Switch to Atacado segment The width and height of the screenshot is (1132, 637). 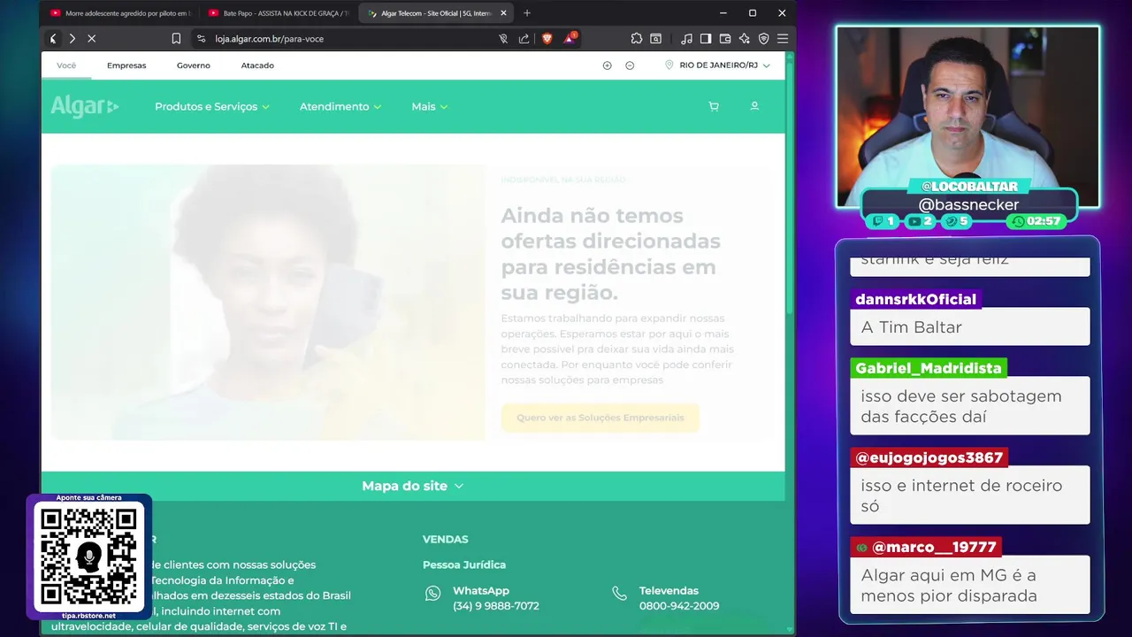[x=257, y=65]
